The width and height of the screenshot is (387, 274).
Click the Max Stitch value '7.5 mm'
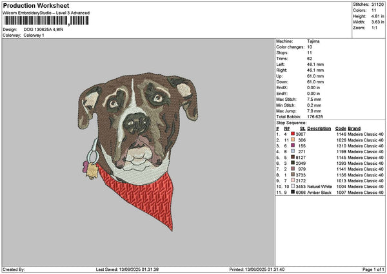point(314,100)
